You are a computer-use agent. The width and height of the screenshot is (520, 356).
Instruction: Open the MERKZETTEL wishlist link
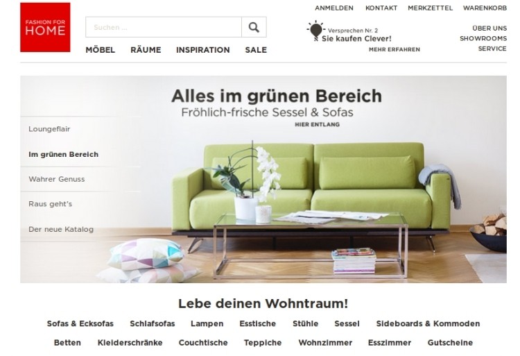tap(430, 8)
